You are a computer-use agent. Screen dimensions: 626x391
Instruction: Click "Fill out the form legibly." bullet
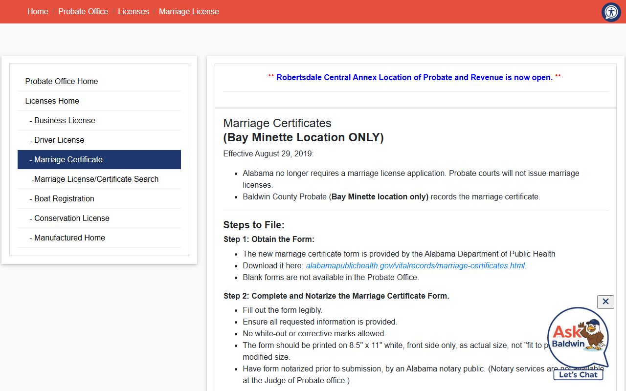click(x=283, y=310)
